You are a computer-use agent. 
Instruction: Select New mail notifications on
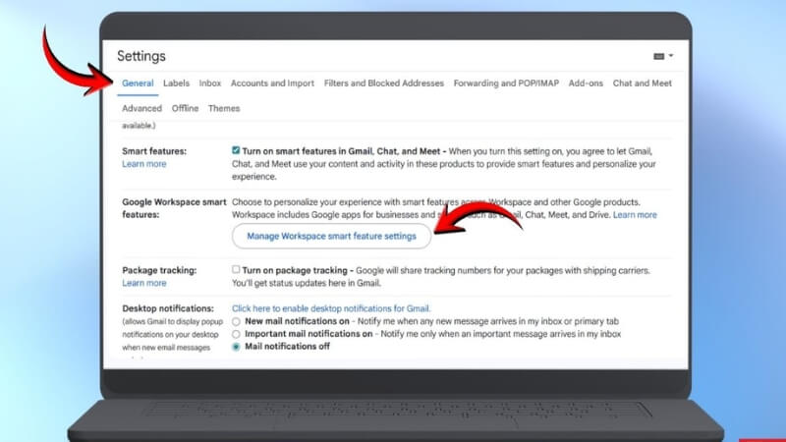(x=236, y=322)
